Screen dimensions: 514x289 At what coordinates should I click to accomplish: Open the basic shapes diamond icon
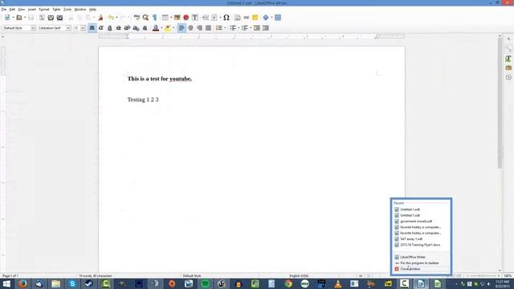[x=266, y=18]
